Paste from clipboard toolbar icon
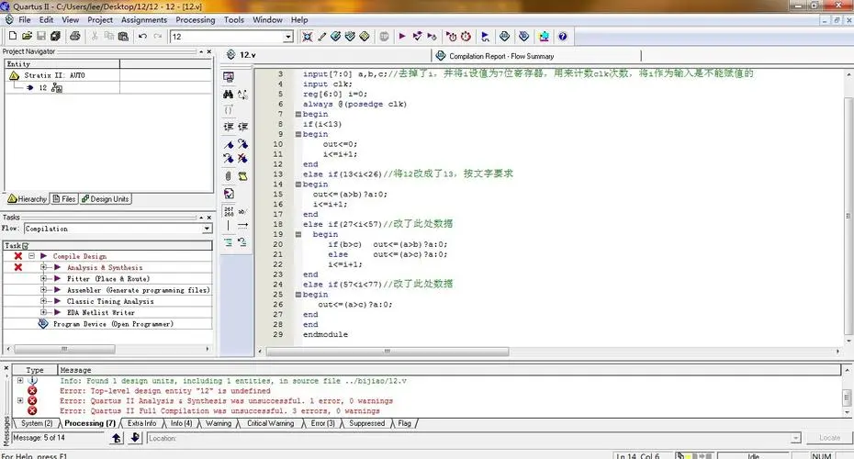The image size is (854, 459). pyautogui.click(x=124, y=36)
